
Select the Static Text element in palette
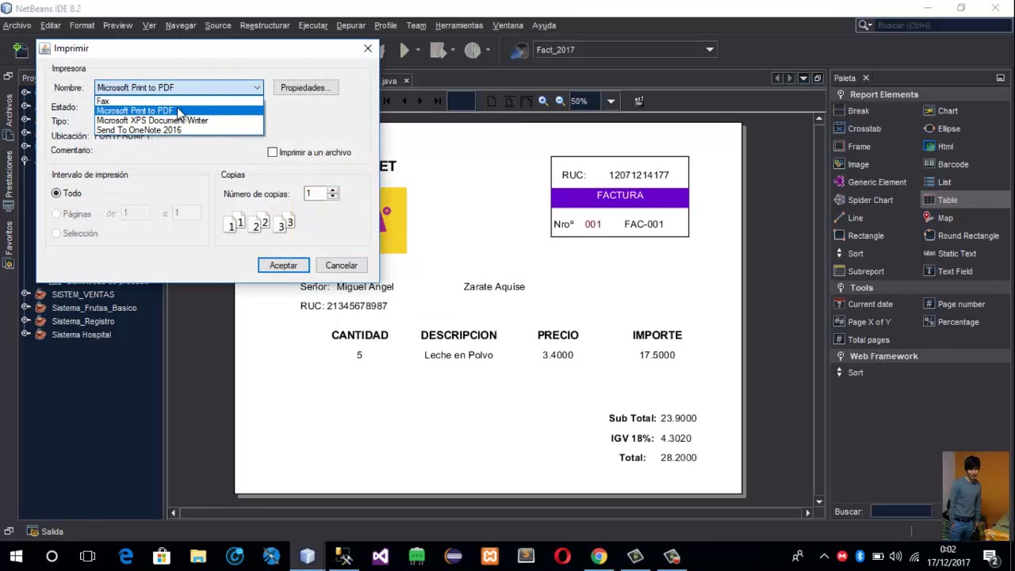coord(951,254)
